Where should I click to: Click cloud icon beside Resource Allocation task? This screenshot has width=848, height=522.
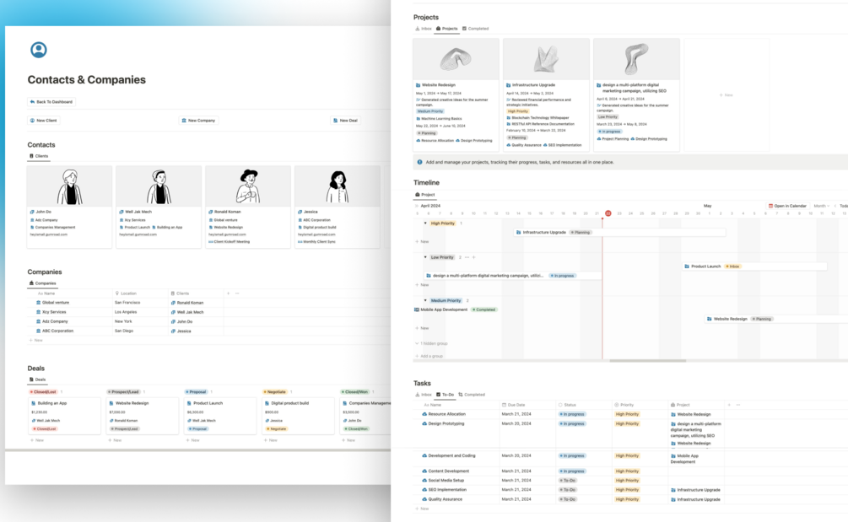point(424,414)
